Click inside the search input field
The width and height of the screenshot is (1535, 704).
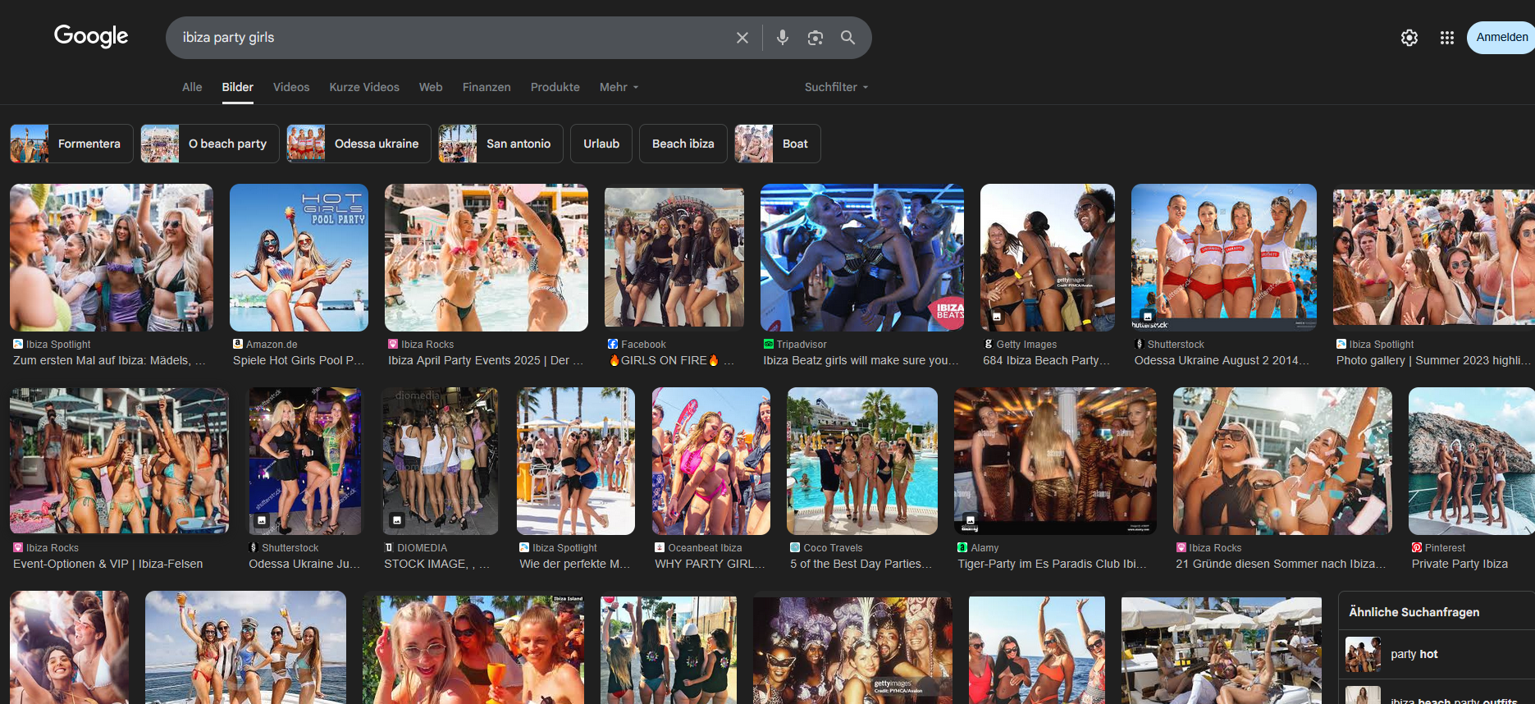point(451,38)
